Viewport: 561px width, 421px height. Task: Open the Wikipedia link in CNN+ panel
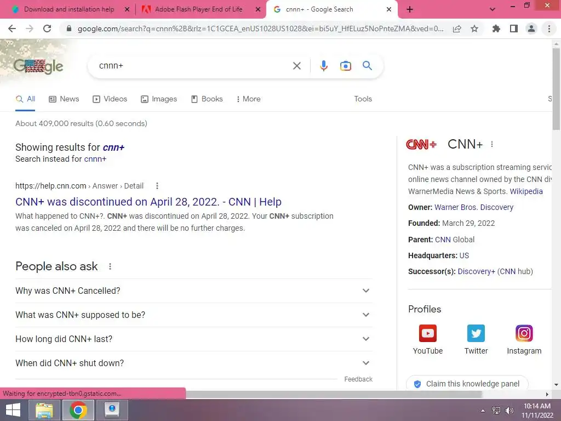click(x=526, y=191)
